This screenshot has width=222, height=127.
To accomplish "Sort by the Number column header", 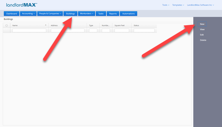I will coord(106,26).
